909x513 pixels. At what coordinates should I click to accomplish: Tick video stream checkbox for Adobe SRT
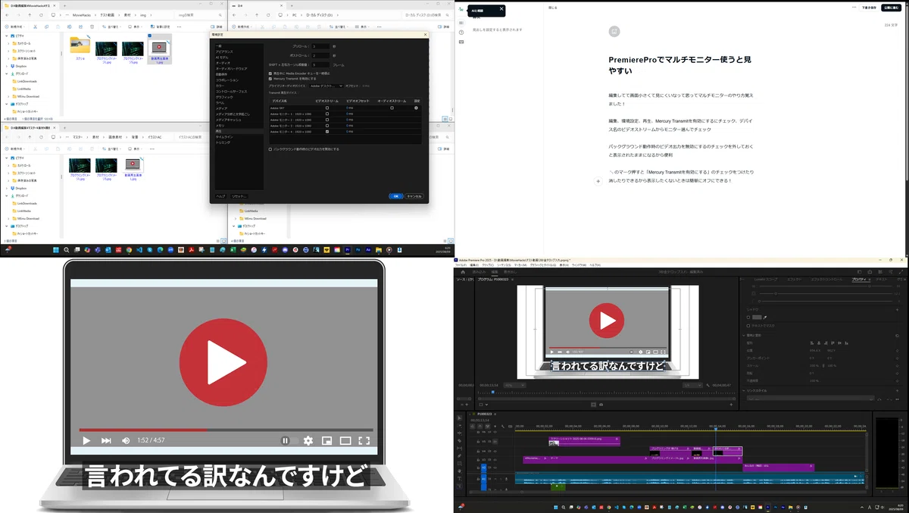(x=327, y=108)
